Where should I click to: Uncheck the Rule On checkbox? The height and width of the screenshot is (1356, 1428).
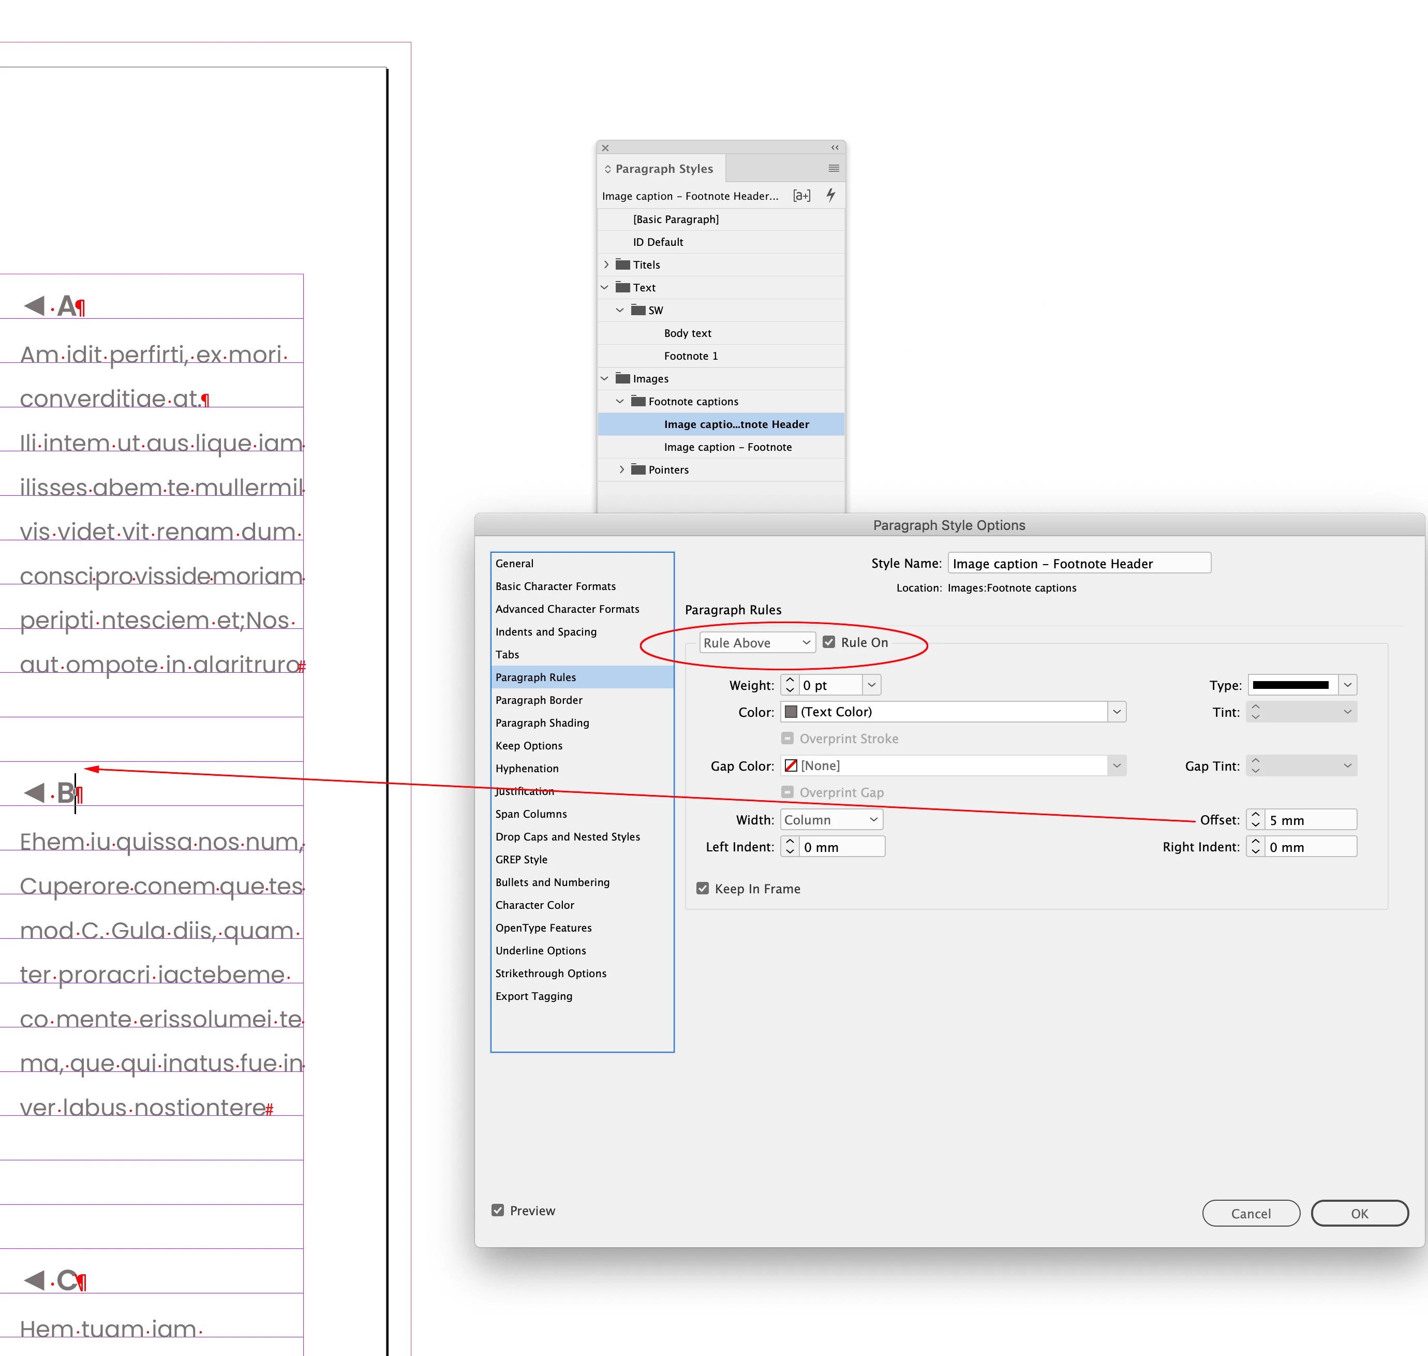pos(829,642)
